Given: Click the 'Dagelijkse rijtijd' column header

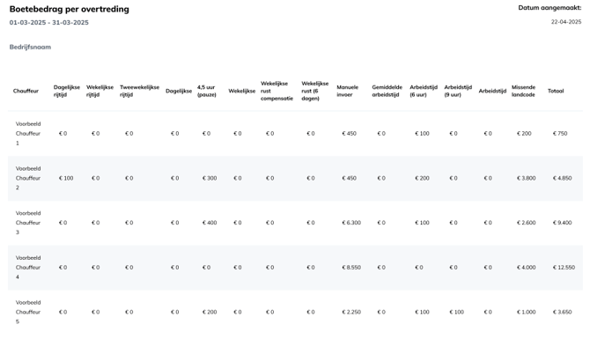Looking at the screenshot, I should coord(67,91).
